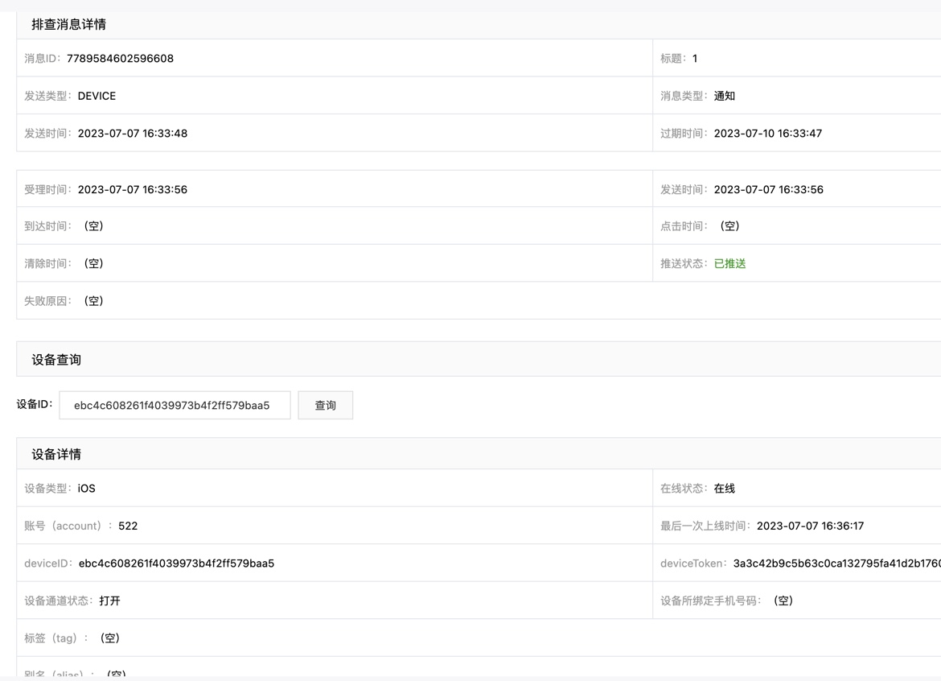Click the 设备通道状态 value 打开
The width and height of the screenshot is (941, 681).
tap(110, 601)
